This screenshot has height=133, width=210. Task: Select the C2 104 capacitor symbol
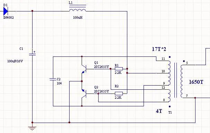pyautogui.click(x=53, y=79)
